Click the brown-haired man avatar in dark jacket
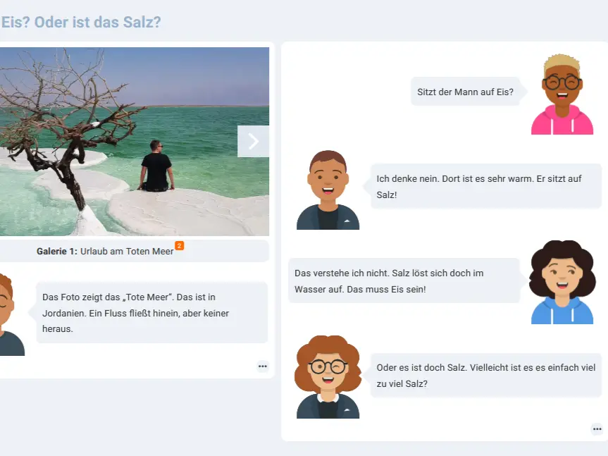This screenshot has height=456, width=608. [328, 190]
